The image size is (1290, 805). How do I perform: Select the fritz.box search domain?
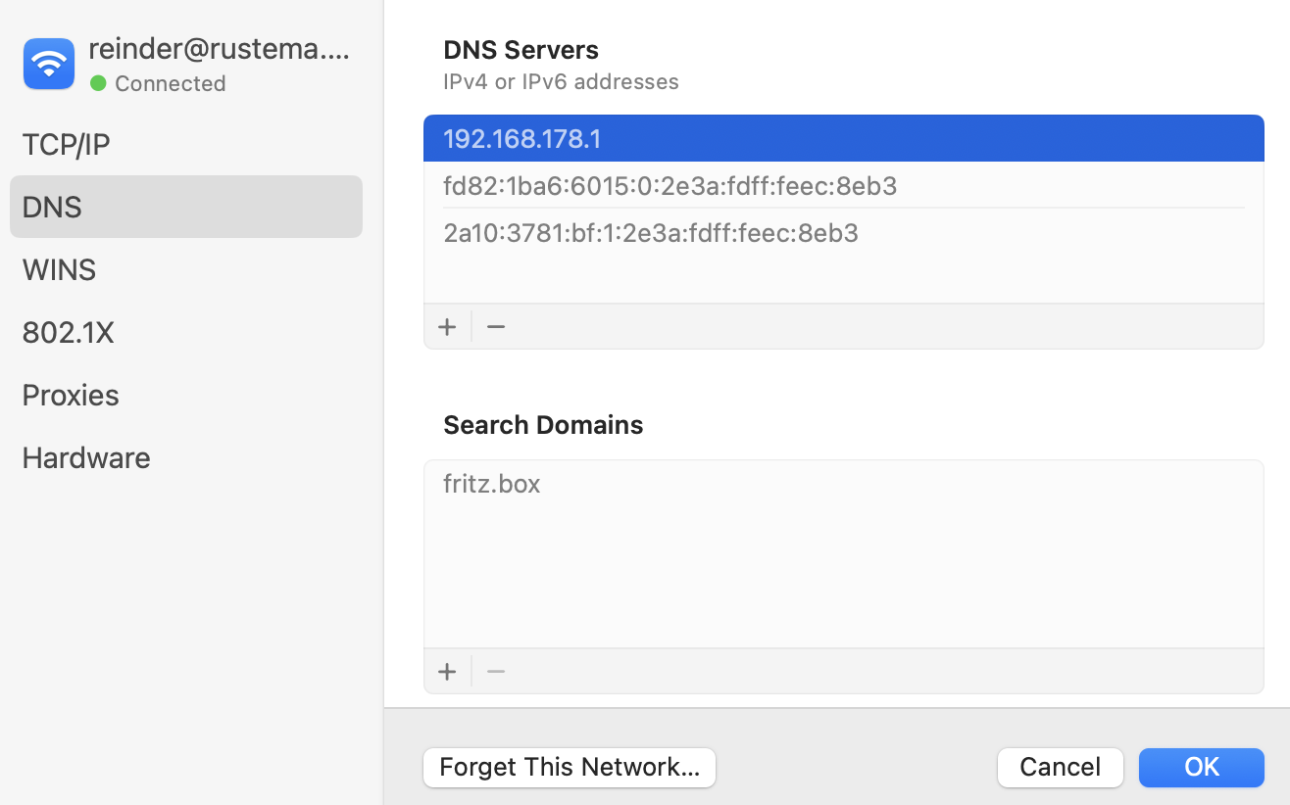(x=492, y=484)
